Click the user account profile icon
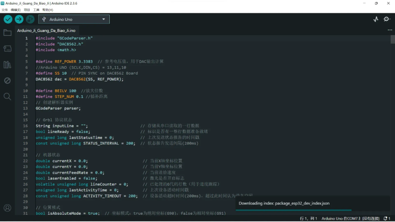 click(7, 208)
